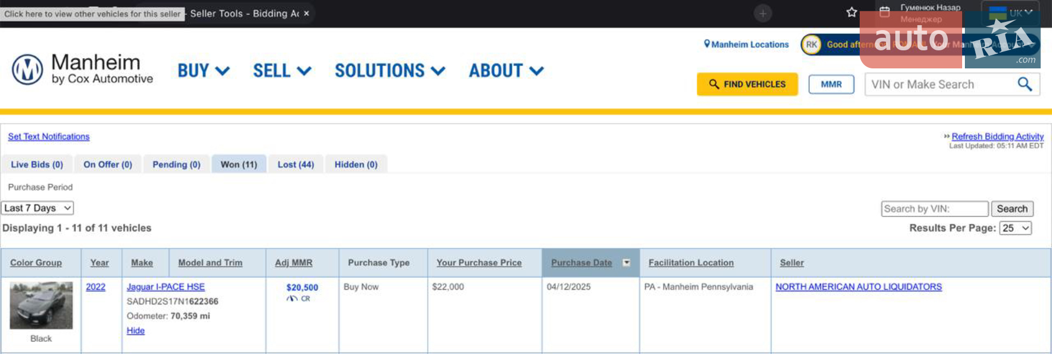The image size is (1052, 354).
Task: Sort by Seller column header
Action: pos(792,263)
